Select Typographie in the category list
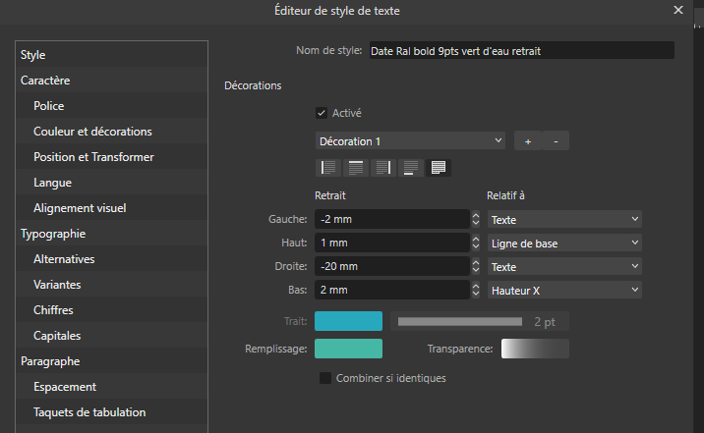The width and height of the screenshot is (704, 433). 111,234
